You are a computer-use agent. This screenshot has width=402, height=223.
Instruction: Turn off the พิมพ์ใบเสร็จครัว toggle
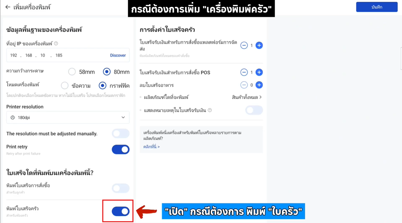click(120, 212)
